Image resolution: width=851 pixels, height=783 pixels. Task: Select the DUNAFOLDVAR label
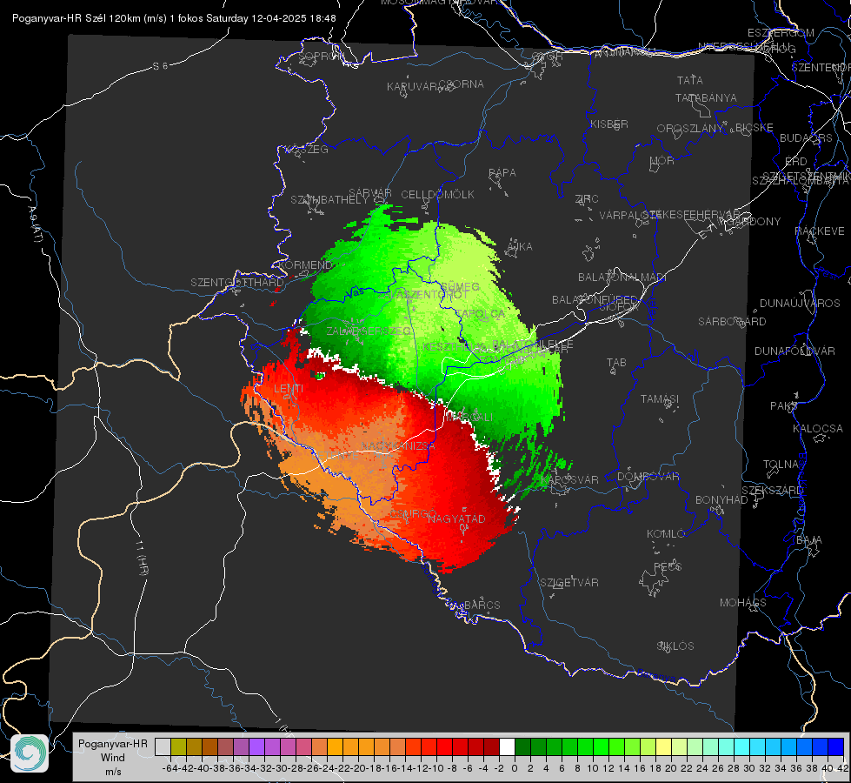pyautogui.click(x=794, y=351)
